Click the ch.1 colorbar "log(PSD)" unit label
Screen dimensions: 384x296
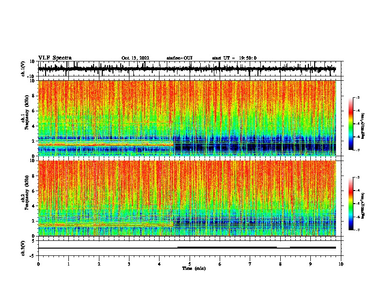[x=363, y=126]
